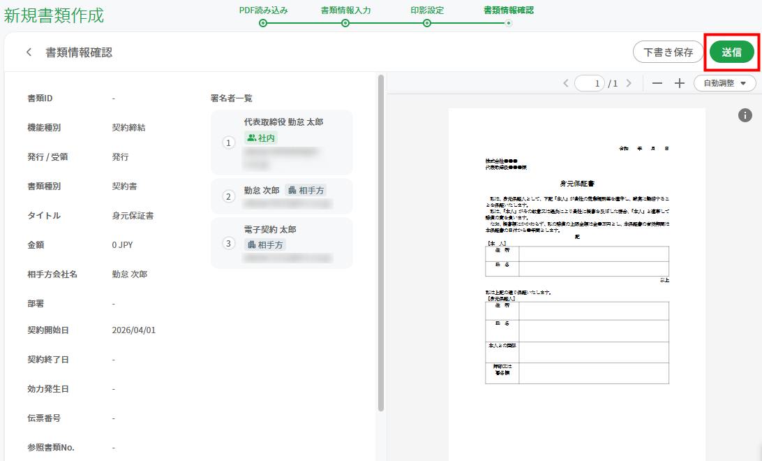Click the 参照書類No. label
The image size is (762, 461).
pos(51,448)
